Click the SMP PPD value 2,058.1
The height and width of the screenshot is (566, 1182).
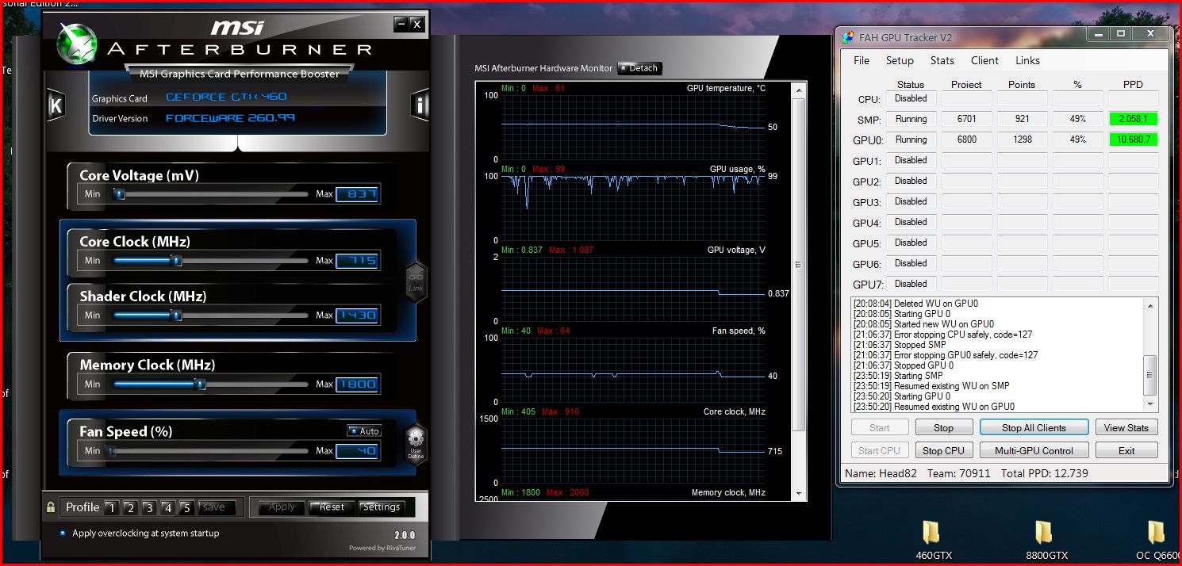(1133, 119)
